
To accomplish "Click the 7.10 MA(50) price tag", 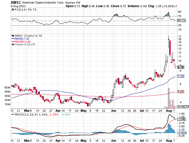I will pyautogui.click(x=181, y=76).
